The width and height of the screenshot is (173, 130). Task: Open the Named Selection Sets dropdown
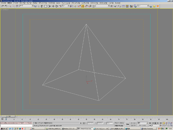[x=102, y=6]
